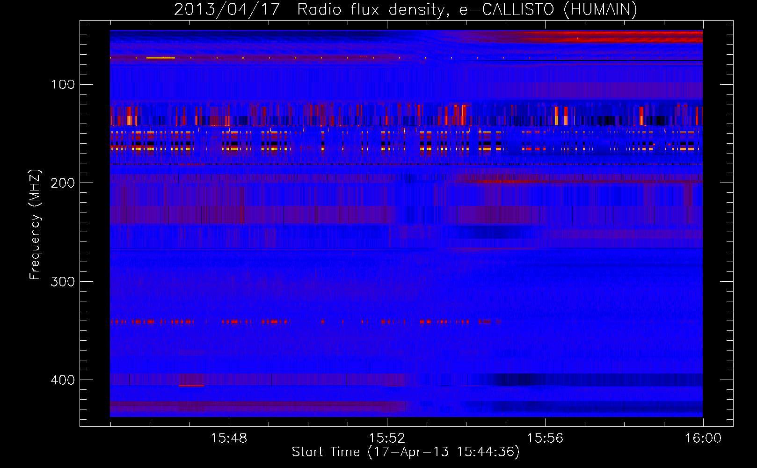Click the "Frequency (MHZ)" axis label
757x468 pixels.
point(35,224)
